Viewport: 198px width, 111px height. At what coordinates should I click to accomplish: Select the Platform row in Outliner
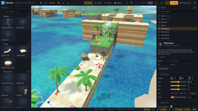(177, 22)
